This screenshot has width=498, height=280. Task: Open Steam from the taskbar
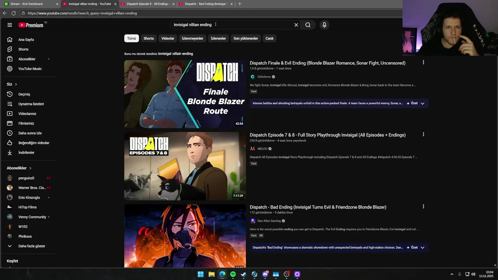click(x=244, y=274)
